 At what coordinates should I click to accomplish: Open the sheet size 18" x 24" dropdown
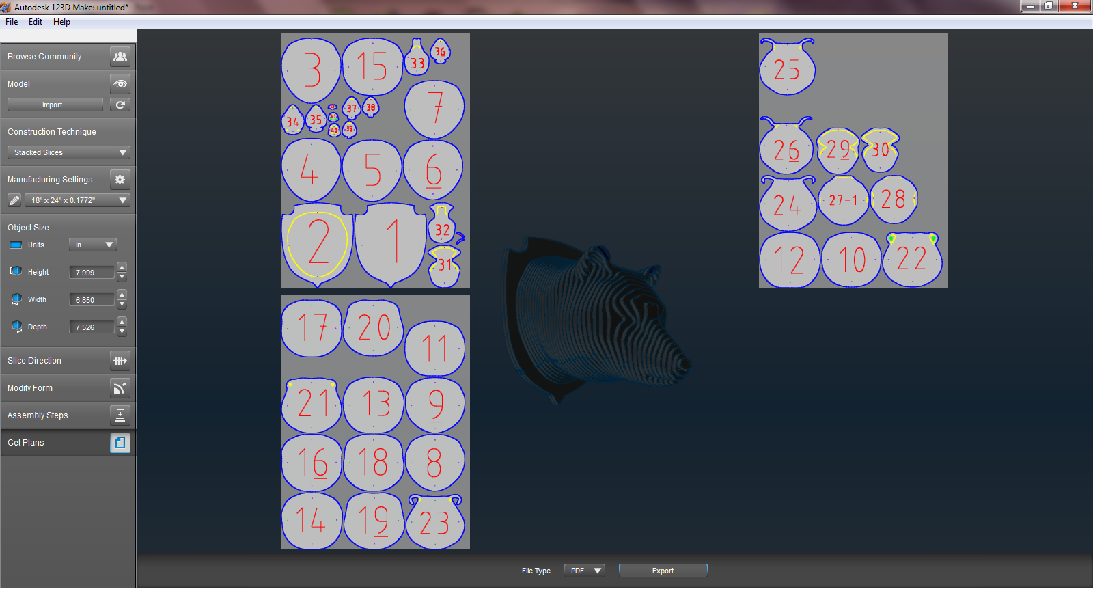click(77, 200)
